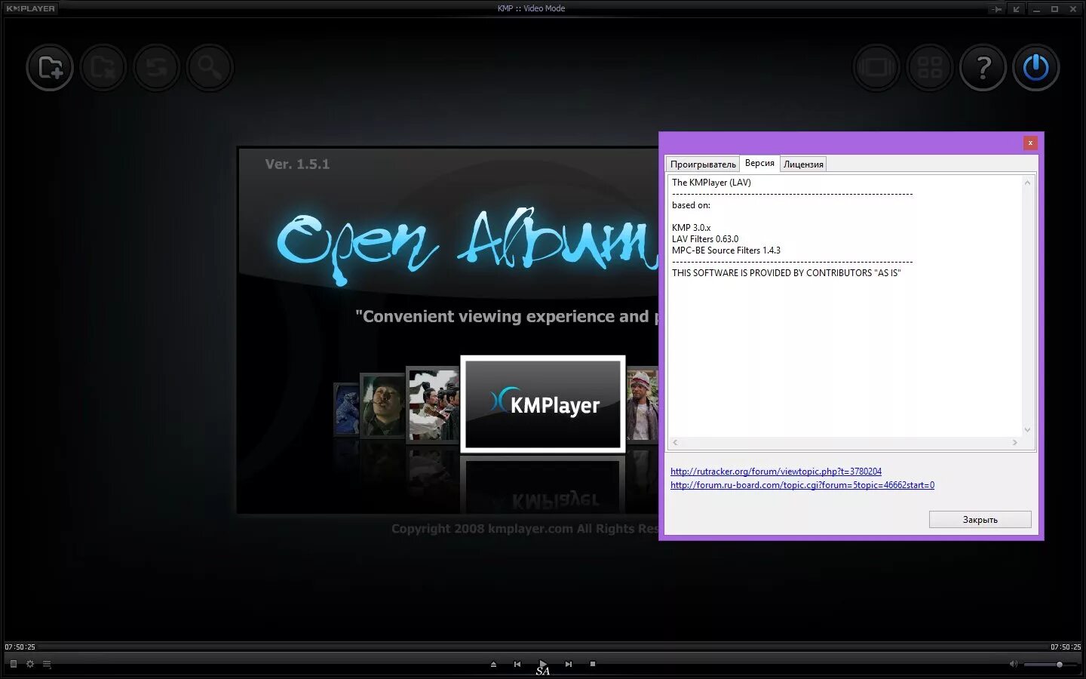Click the 'LAV Filters 0.63.0' text line

(x=705, y=239)
